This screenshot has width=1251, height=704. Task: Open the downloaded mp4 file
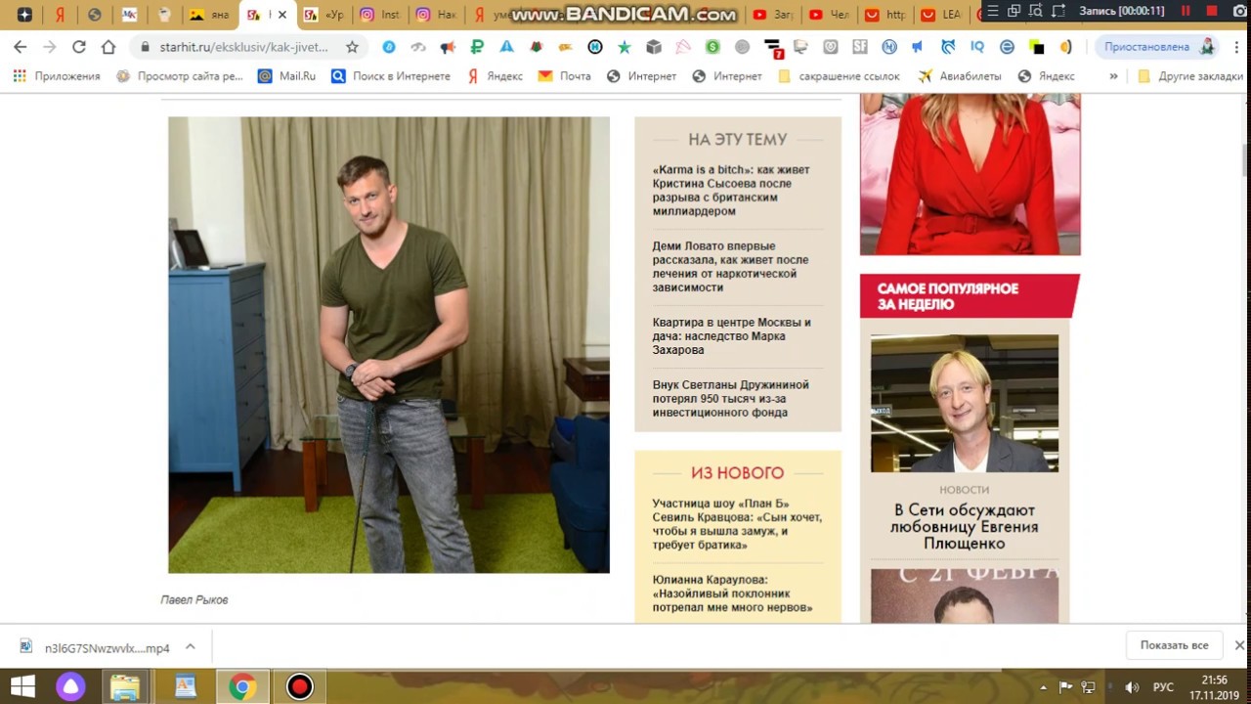(x=95, y=647)
